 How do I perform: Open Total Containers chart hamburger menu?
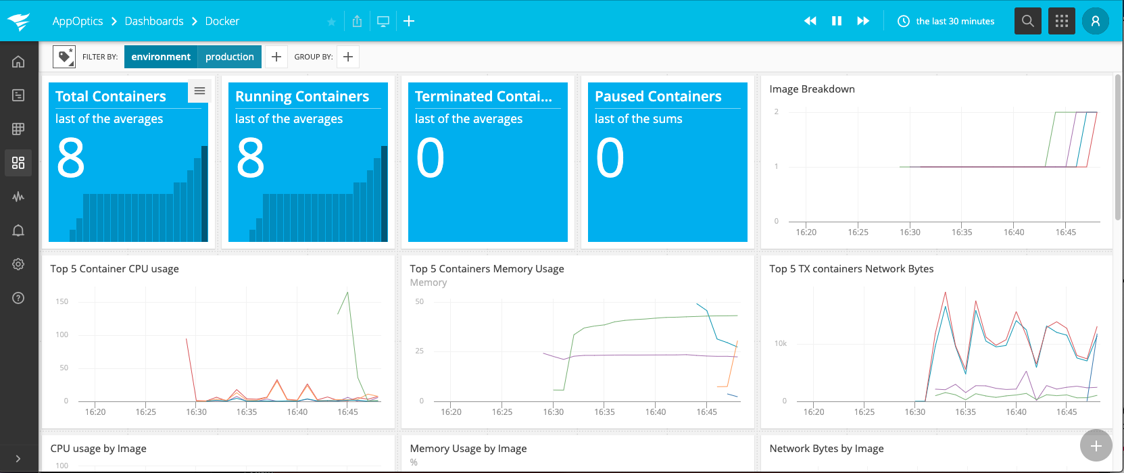click(199, 91)
